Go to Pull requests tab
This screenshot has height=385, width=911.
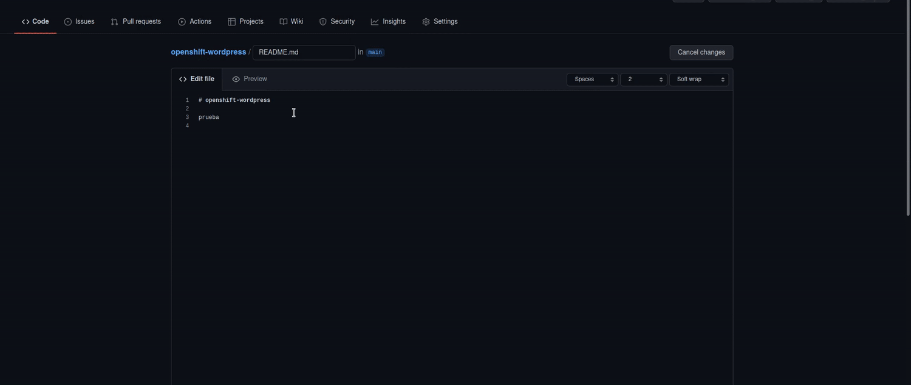(x=135, y=22)
